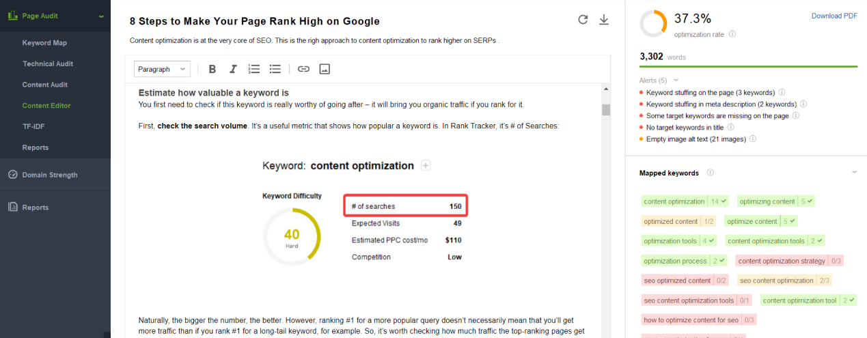Screen dimensions: 867x338
Task: Open the Technical Audit page
Action: pyautogui.click(x=48, y=64)
